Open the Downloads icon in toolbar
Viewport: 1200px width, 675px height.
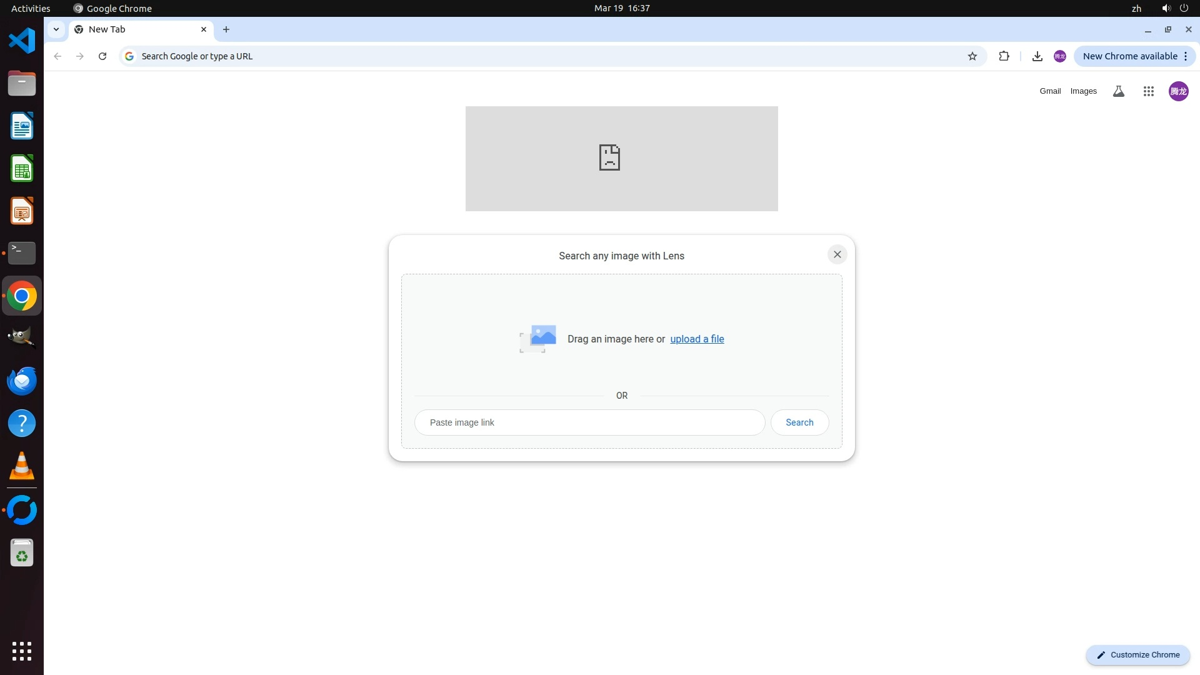(1037, 56)
